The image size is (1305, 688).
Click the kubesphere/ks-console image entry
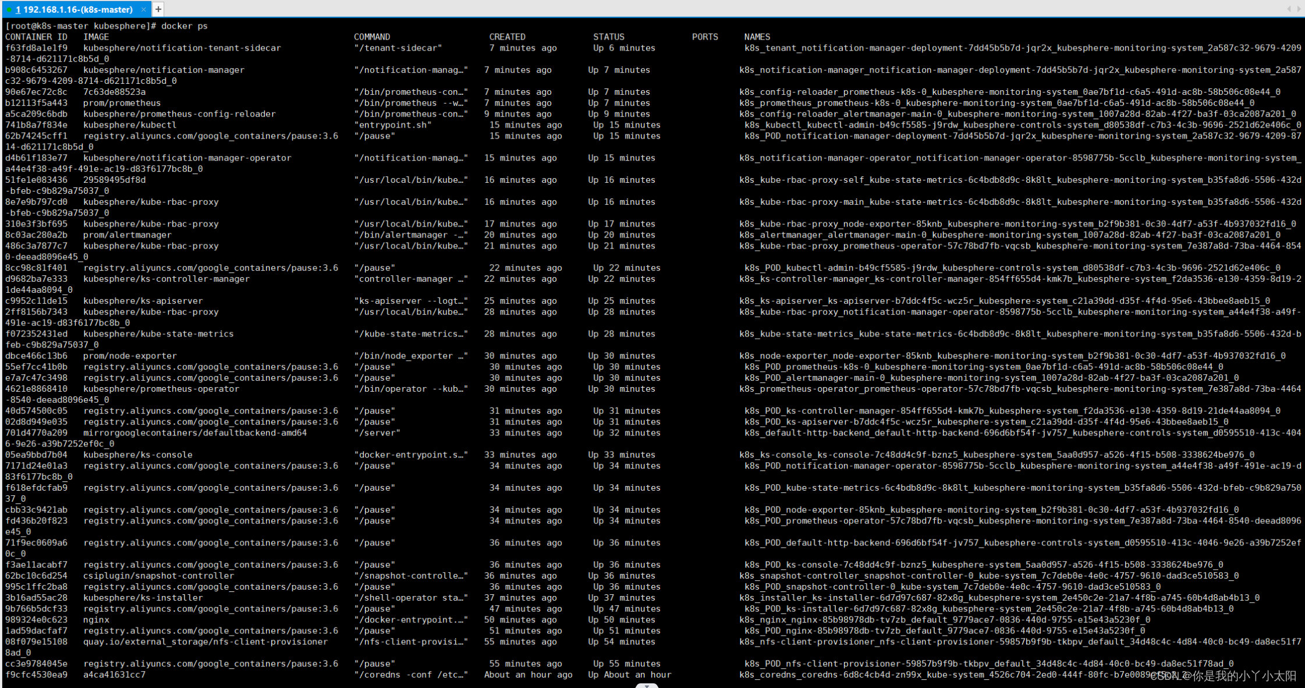(x=137, y=455)
